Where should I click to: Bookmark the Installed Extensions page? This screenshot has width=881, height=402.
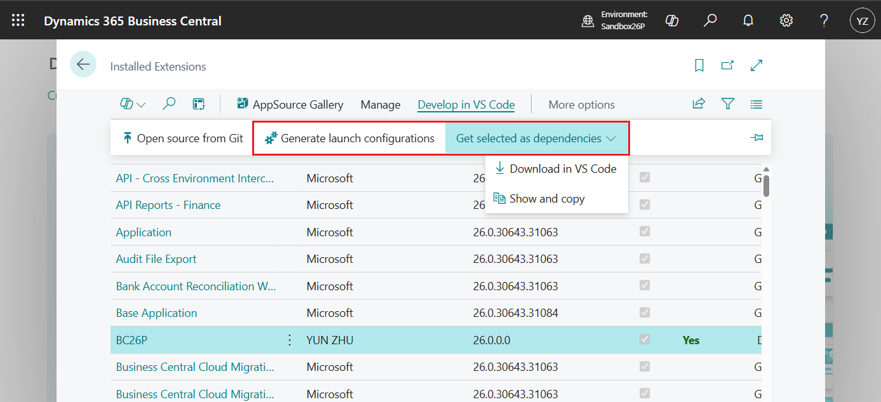[699, 65]
